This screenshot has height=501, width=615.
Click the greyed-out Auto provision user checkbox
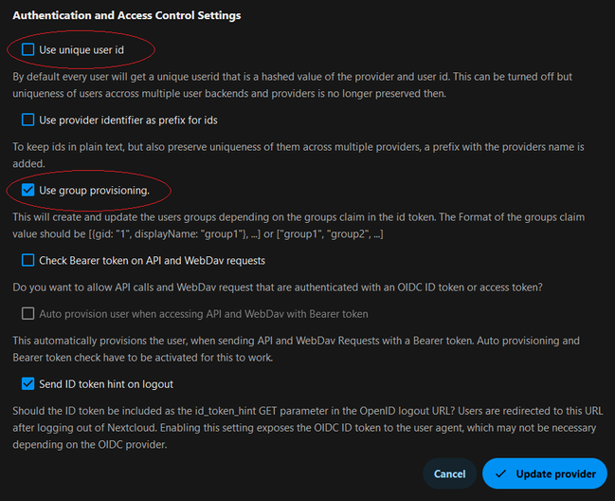[27, 313]
